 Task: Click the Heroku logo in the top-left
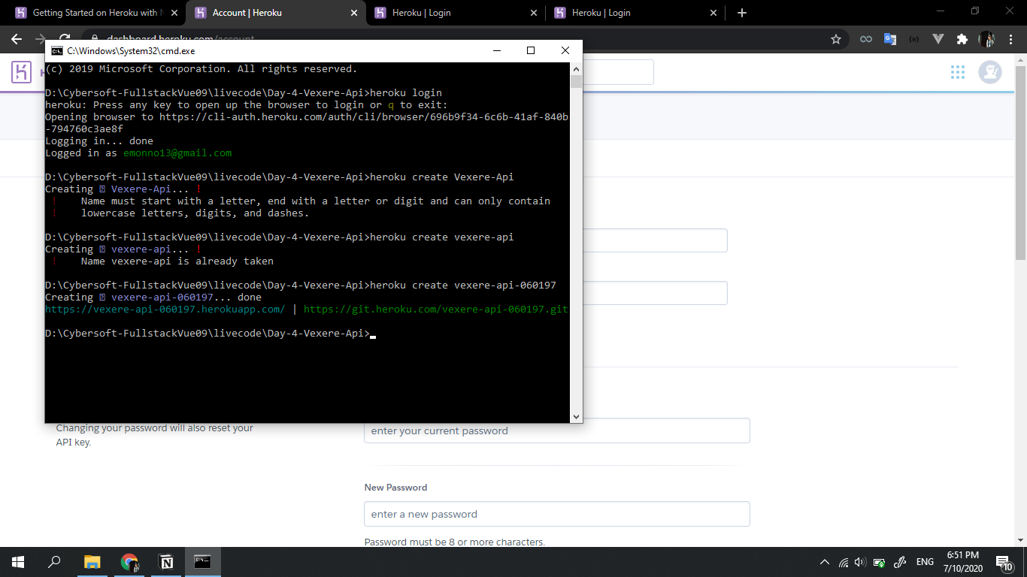pyautogui.click(x=20, y=72)
